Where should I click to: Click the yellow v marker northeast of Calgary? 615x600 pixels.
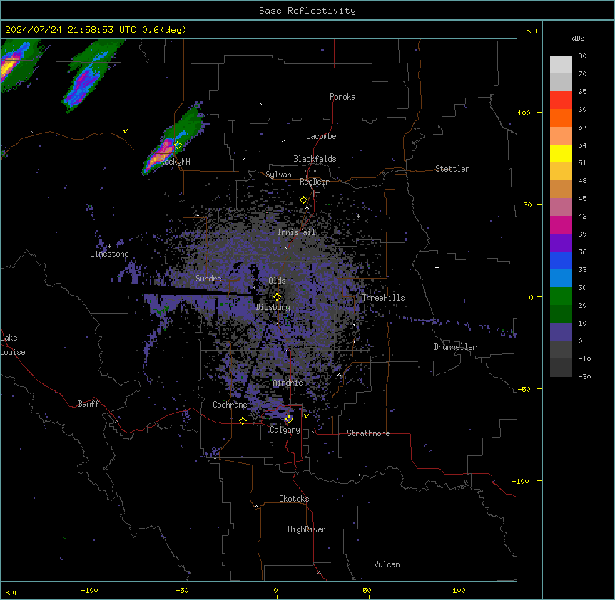[x=306, y=416]
